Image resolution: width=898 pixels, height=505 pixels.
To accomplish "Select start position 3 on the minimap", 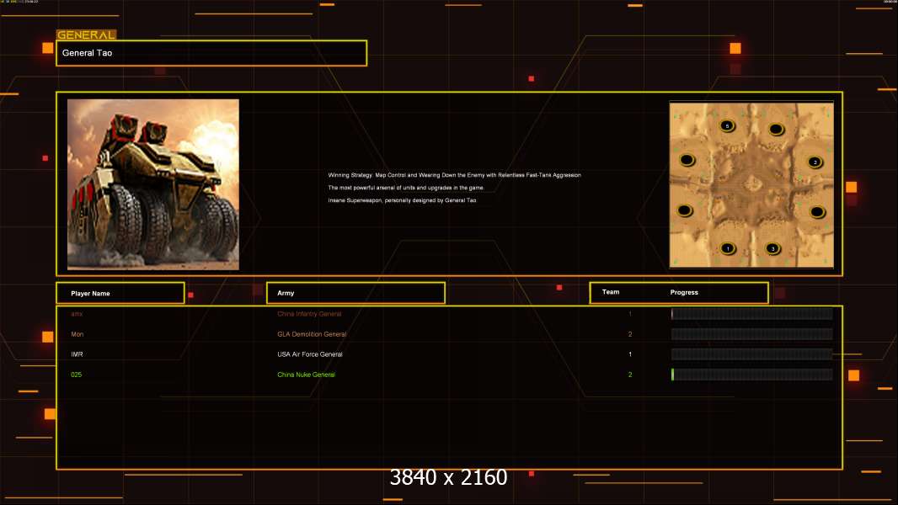I will [772, 248].
